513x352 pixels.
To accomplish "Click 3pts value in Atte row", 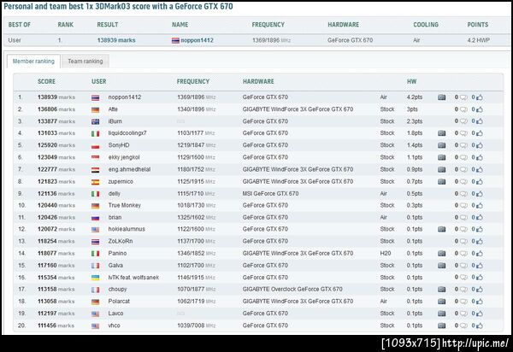I will click(x=412, y=109).
